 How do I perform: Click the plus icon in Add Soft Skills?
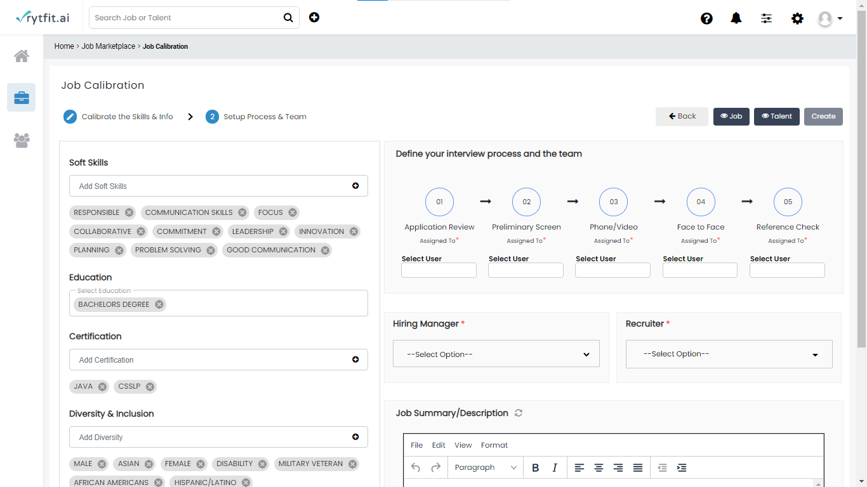click(x=355, y=186)
